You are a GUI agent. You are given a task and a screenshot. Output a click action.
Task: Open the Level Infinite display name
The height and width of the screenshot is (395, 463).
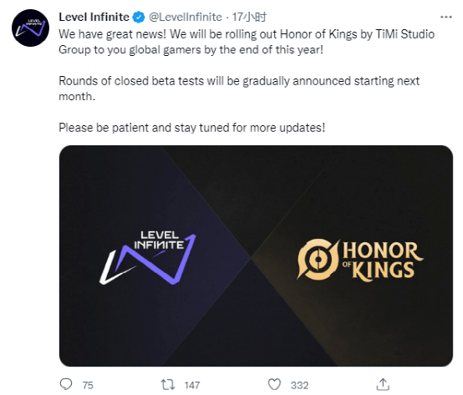click(94, 17)
